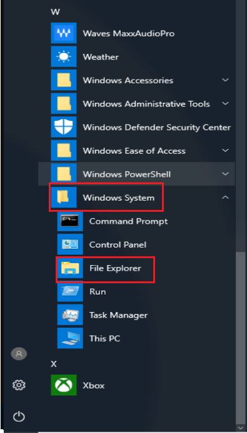
Task: Open Settings gear in left rail
Action: (19, 385)
